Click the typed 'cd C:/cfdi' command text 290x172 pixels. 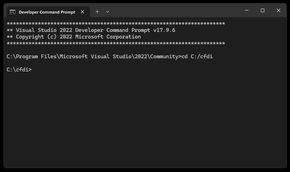(197, 57)
